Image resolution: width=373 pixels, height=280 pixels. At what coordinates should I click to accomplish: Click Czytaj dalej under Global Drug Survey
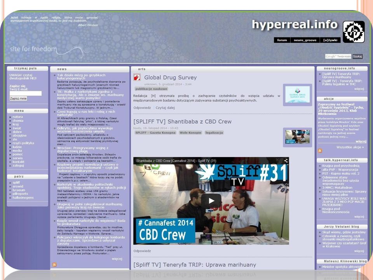(165, 108)
